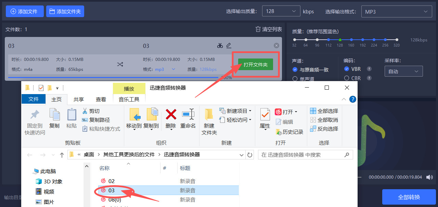Open the mp3 format dropdown in file row
Viewport: 438px width, 207px height.
[x=165, y=69]
